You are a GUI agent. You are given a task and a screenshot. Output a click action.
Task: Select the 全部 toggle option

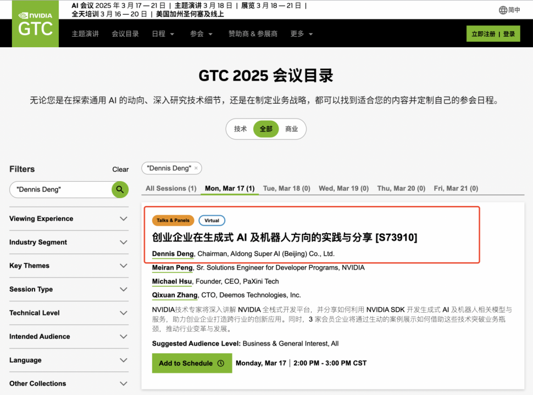266,129
